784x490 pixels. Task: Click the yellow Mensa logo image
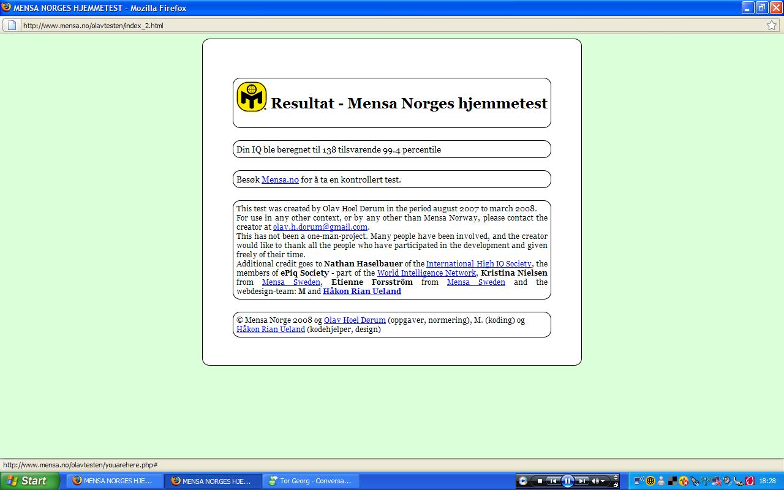pos(252,97)
